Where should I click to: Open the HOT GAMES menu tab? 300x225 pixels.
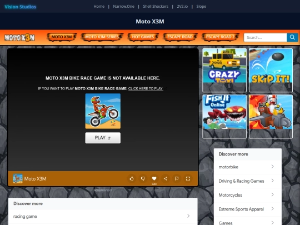tap(143, 37)
